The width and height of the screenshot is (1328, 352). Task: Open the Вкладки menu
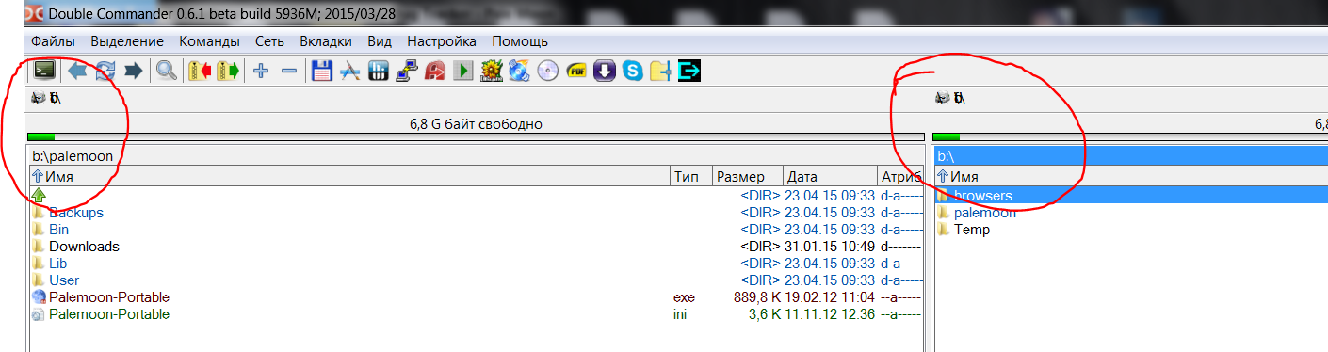coord(326,41)
